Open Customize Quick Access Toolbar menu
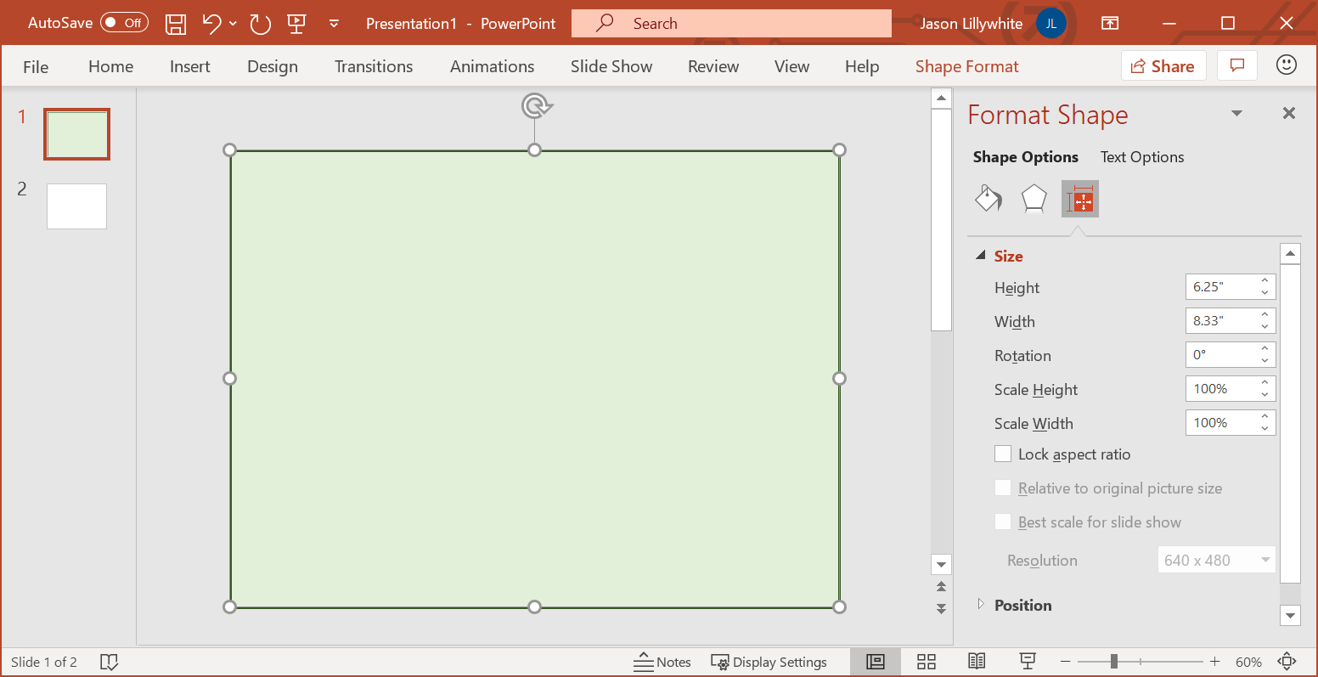Screen dimensions: 1318x677 coord(334,24)
